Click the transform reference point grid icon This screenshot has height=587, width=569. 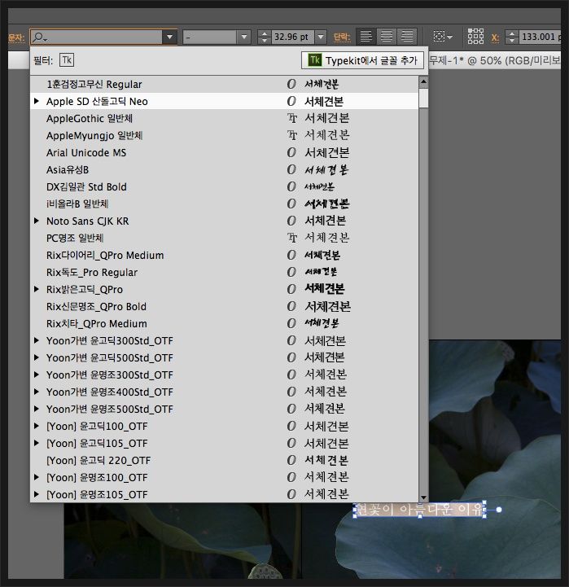pos(475,37)
